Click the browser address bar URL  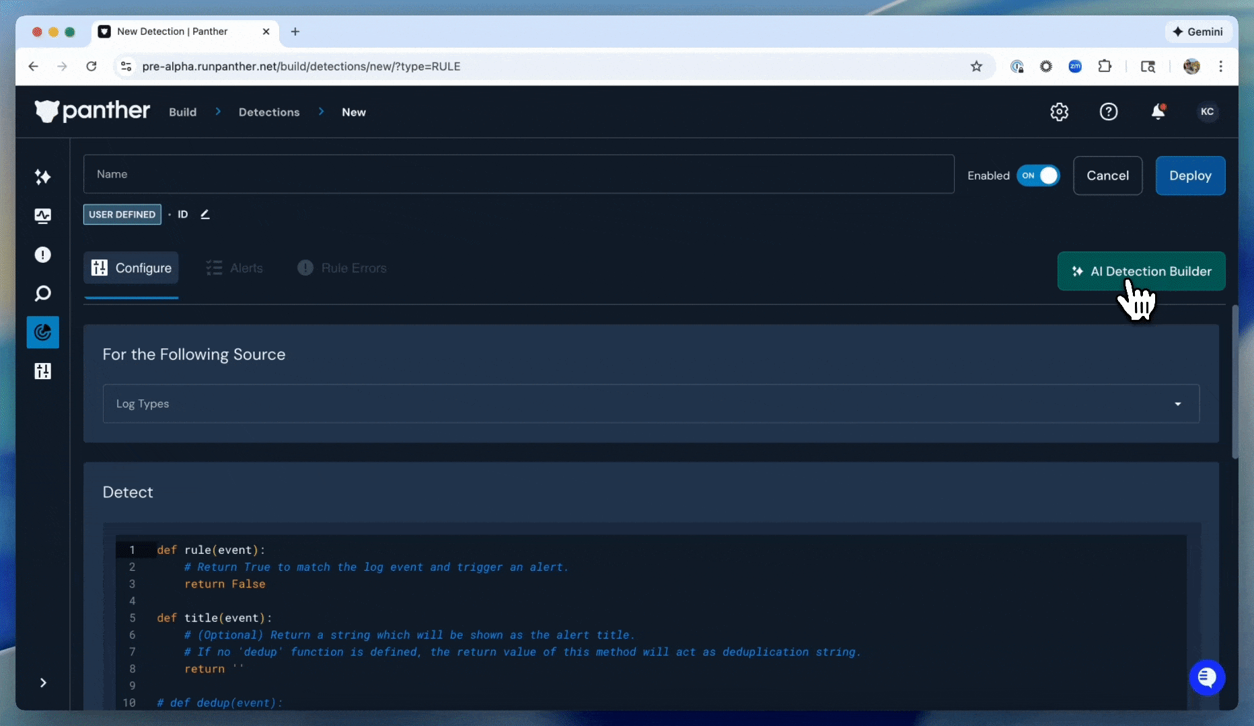pos(301,67)
